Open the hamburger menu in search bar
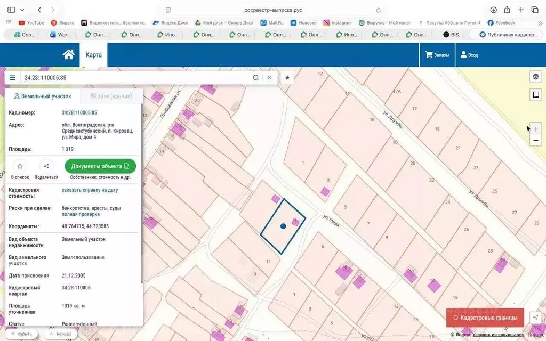Viewport: 546px width, 341px height. 13,78
